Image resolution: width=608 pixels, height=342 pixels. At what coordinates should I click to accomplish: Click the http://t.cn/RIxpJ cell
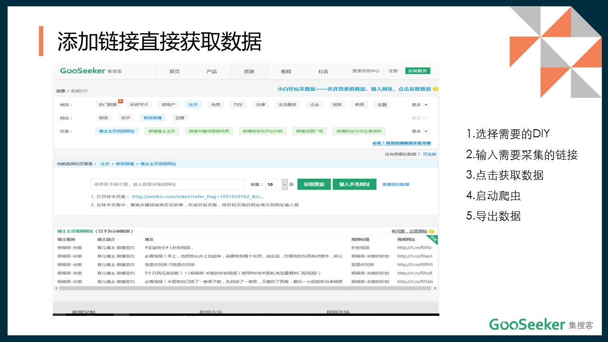415,256
